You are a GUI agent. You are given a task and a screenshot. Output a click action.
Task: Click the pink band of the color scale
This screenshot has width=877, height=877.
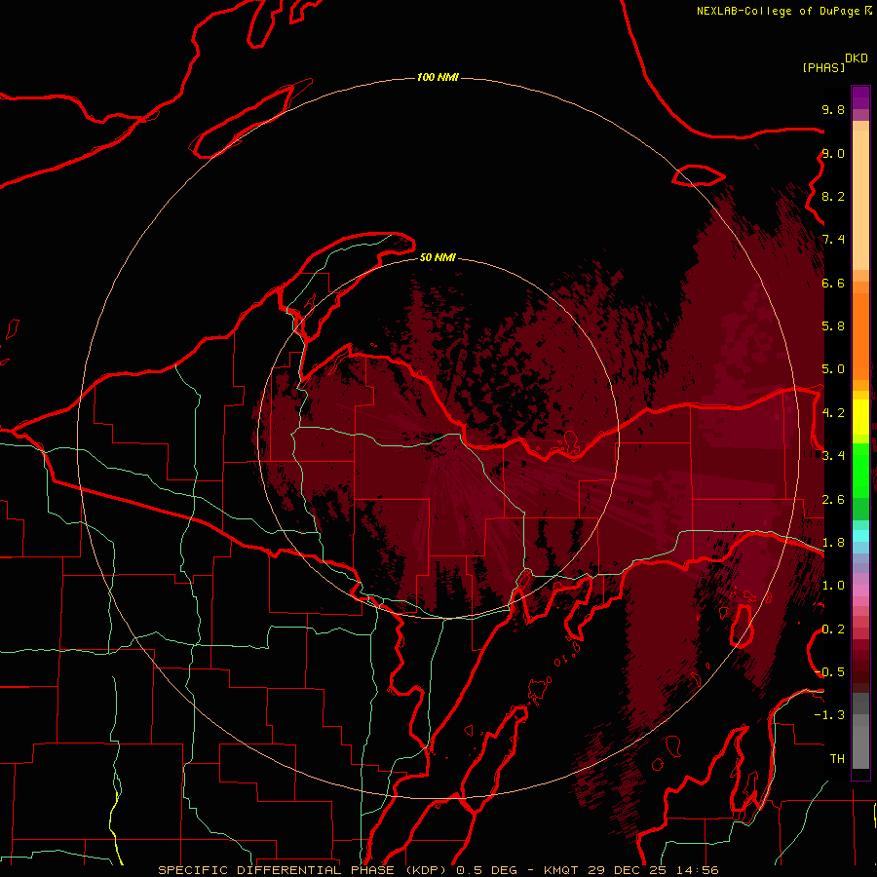[860, 591]
